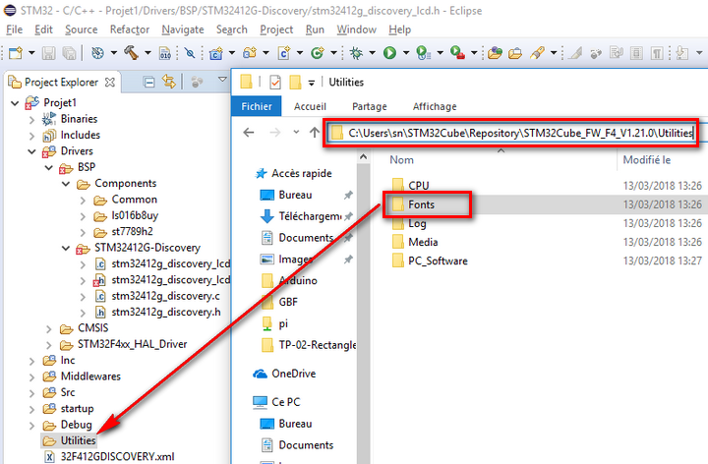
Task: Click the Save icon in Eclipse toolbar
Action: pyautogui.click(x=48, y=53)
